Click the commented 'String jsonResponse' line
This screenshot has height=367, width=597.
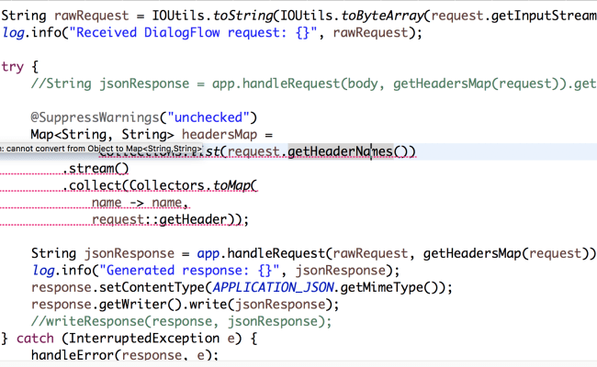[313, 83]
